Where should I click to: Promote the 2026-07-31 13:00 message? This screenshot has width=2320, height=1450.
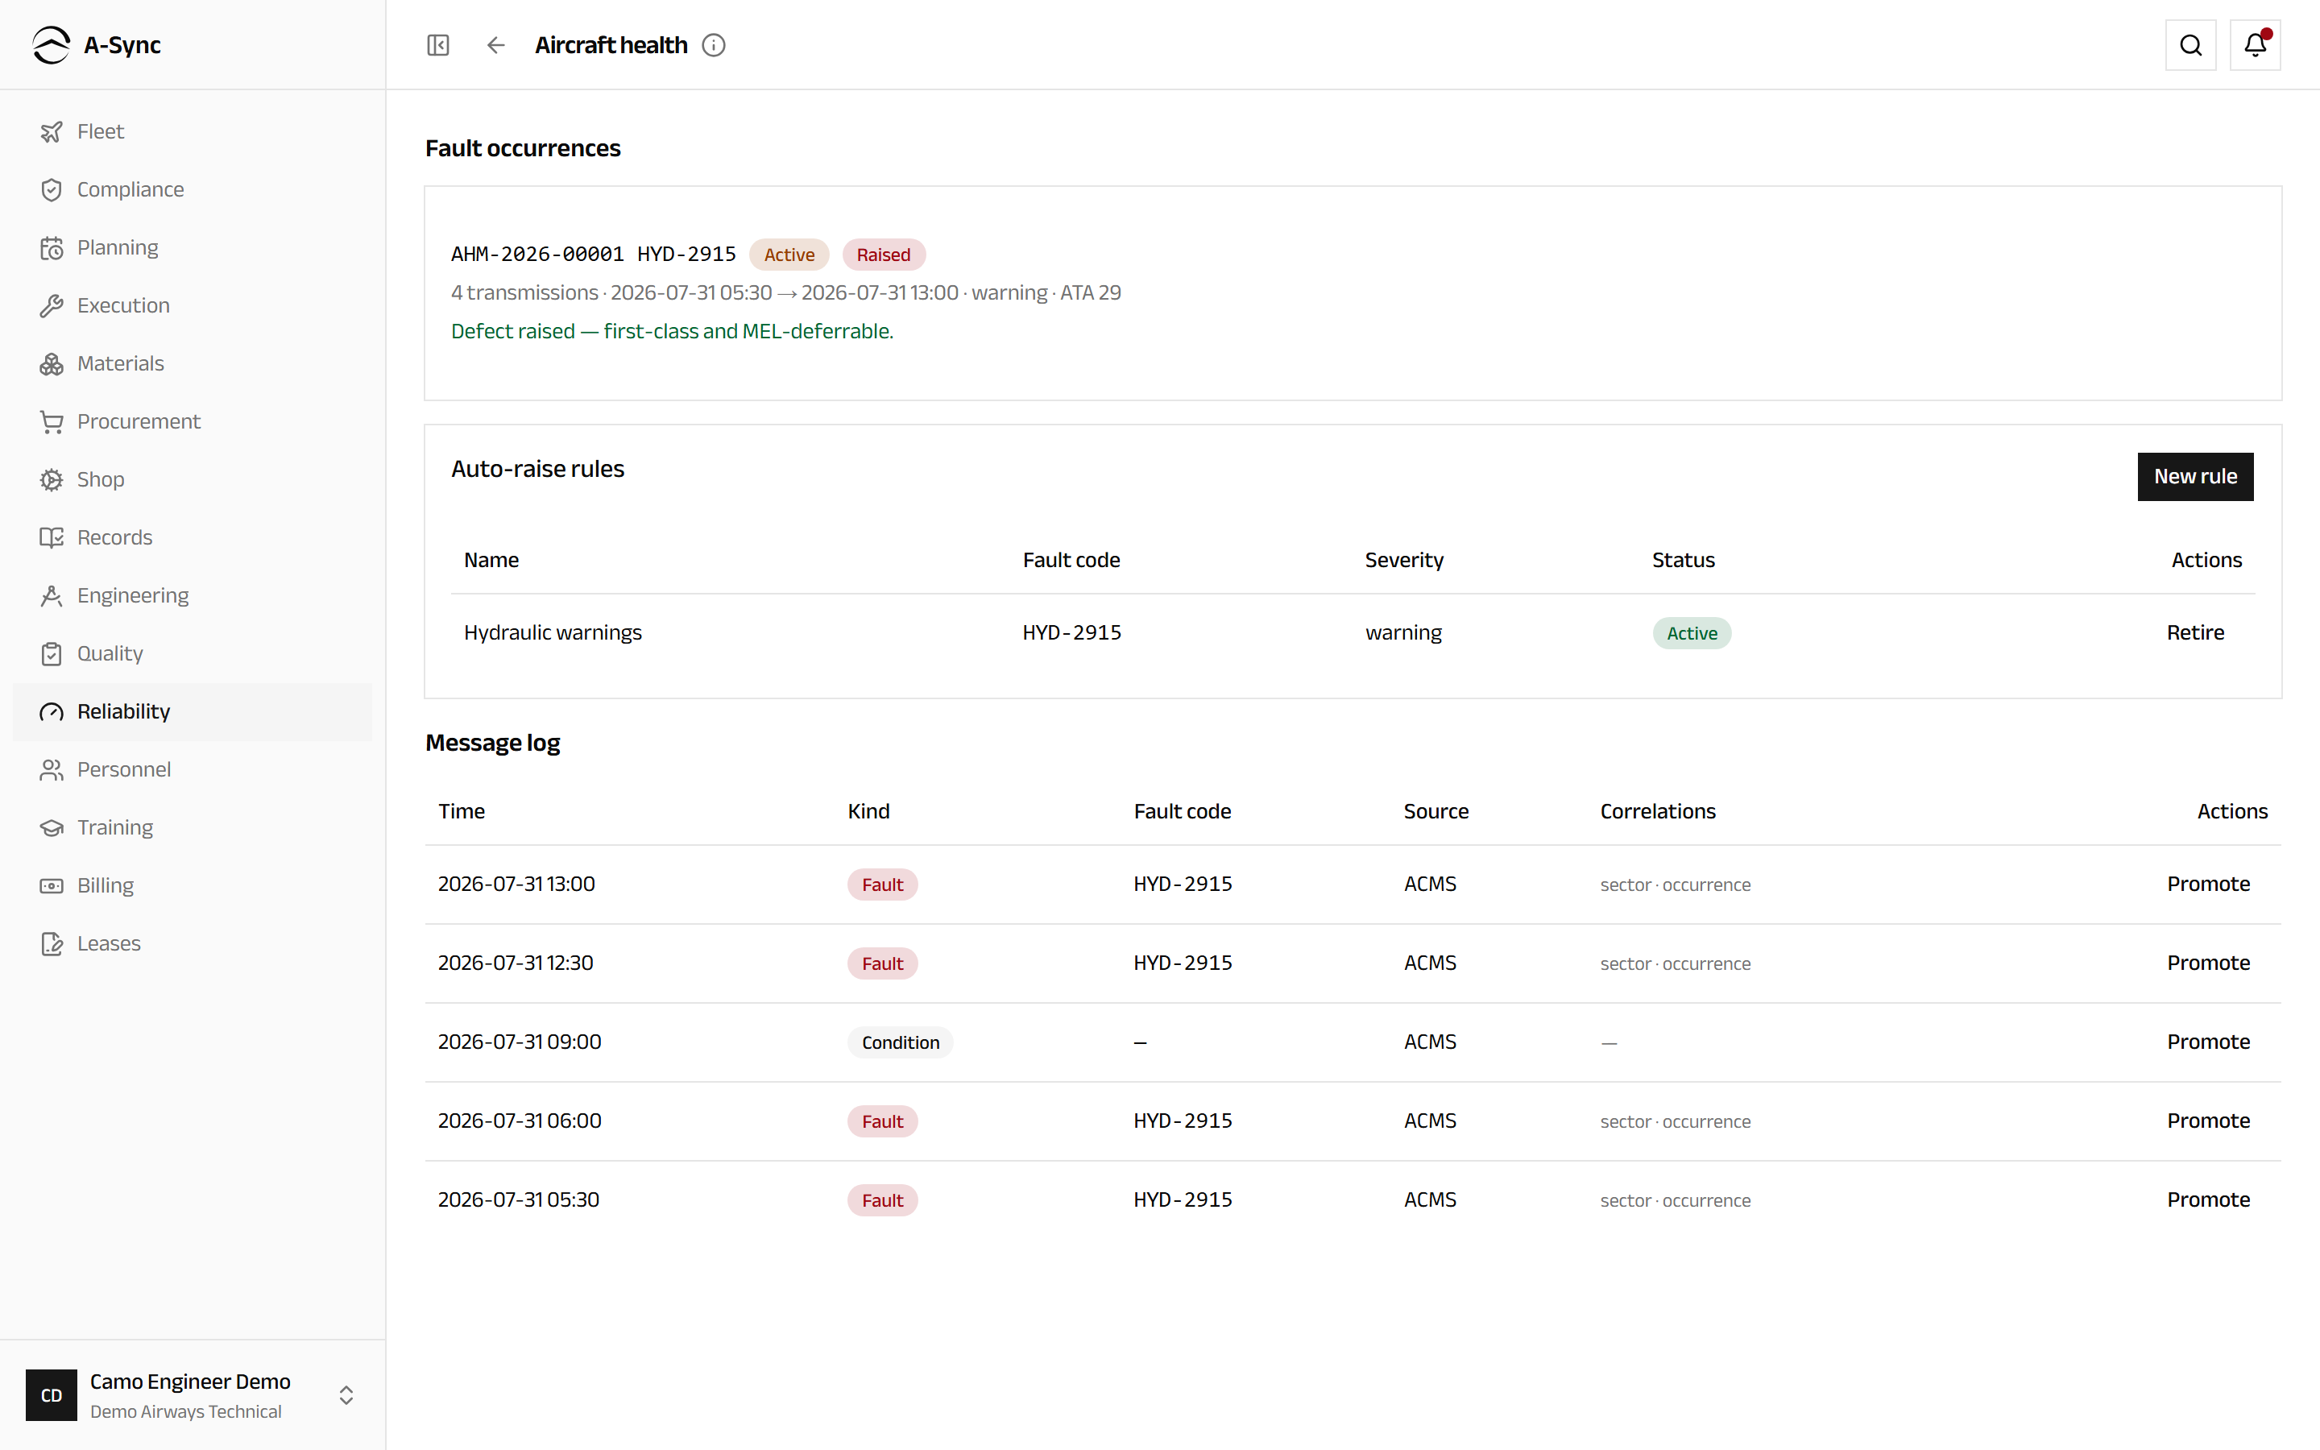coord(2208,884)
